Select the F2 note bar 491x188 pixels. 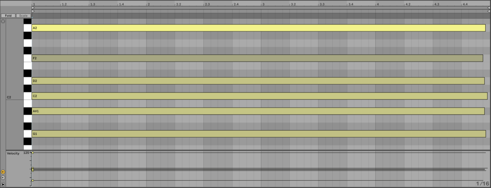point(257,58)
